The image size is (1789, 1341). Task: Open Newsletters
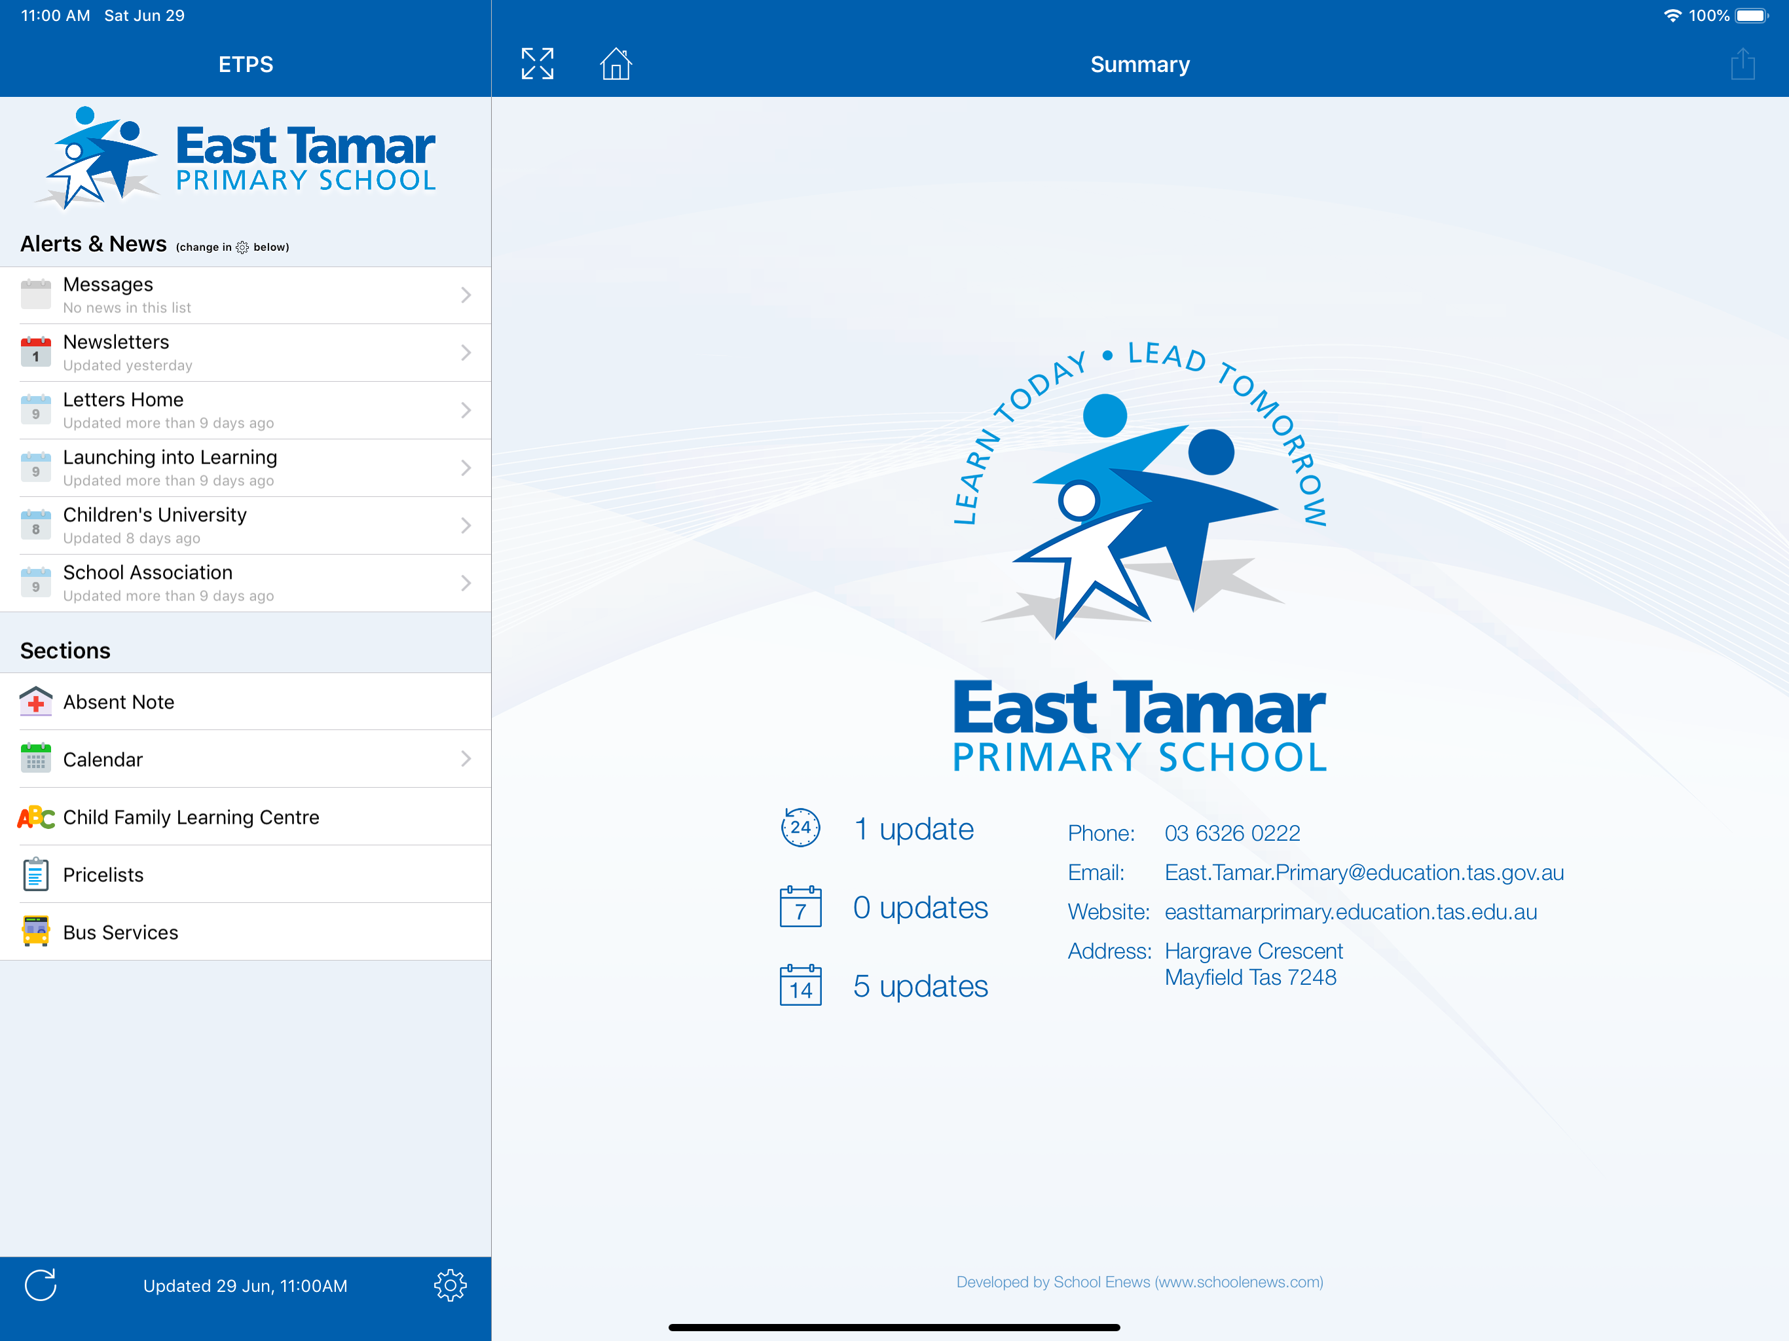tap(245, 352)
